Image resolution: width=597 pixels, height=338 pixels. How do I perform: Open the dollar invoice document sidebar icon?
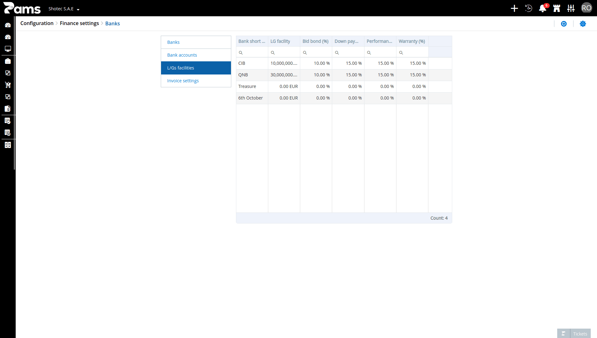pos(8,109)
